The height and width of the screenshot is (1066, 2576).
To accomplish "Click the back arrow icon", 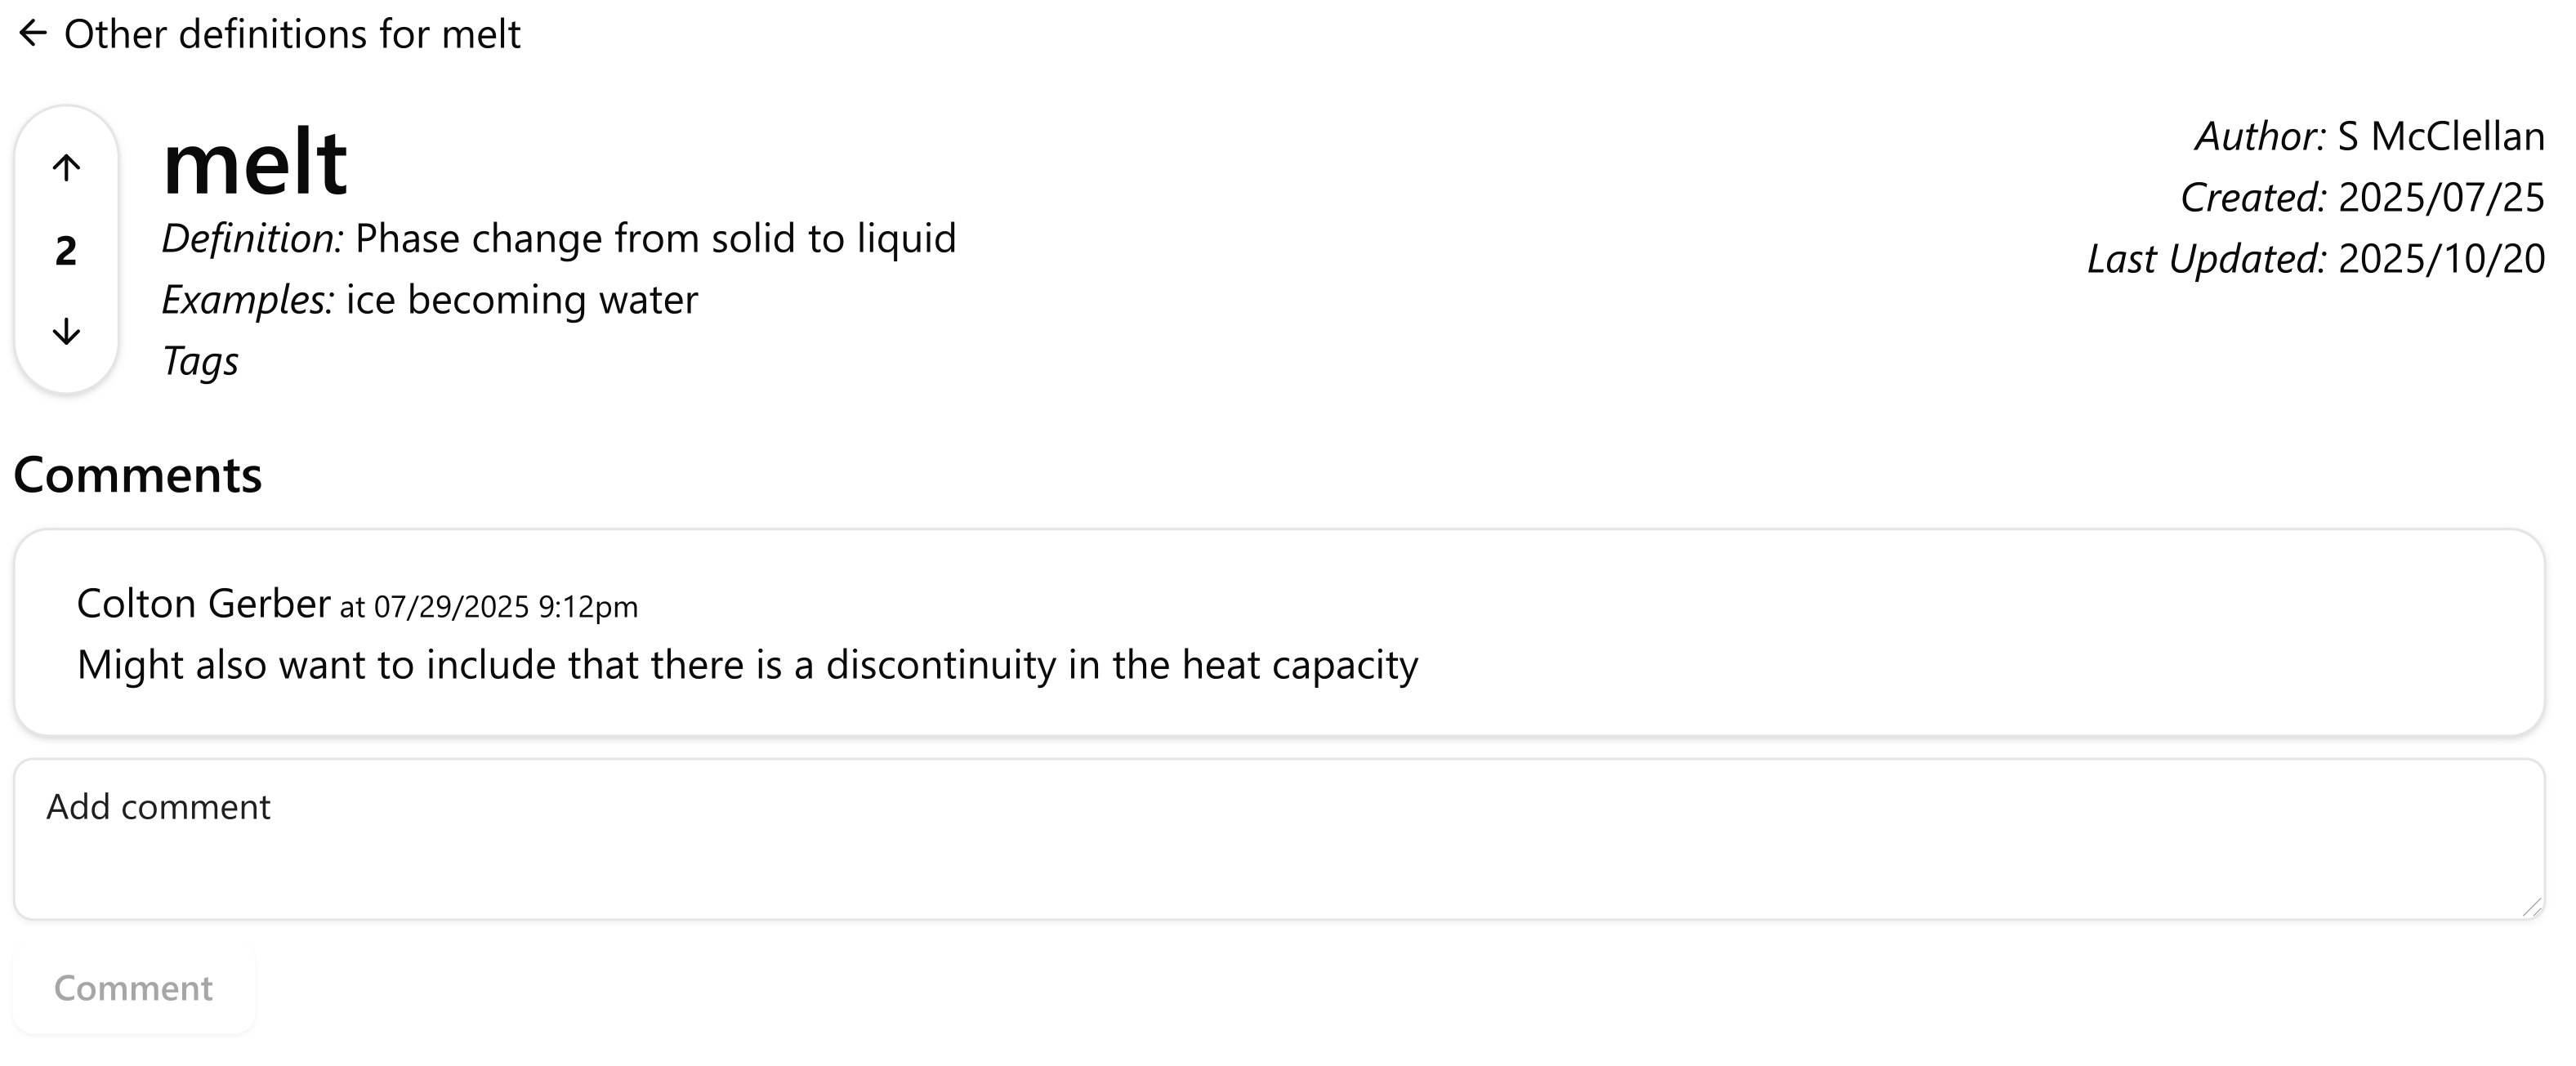I will (x=33, y=34).
